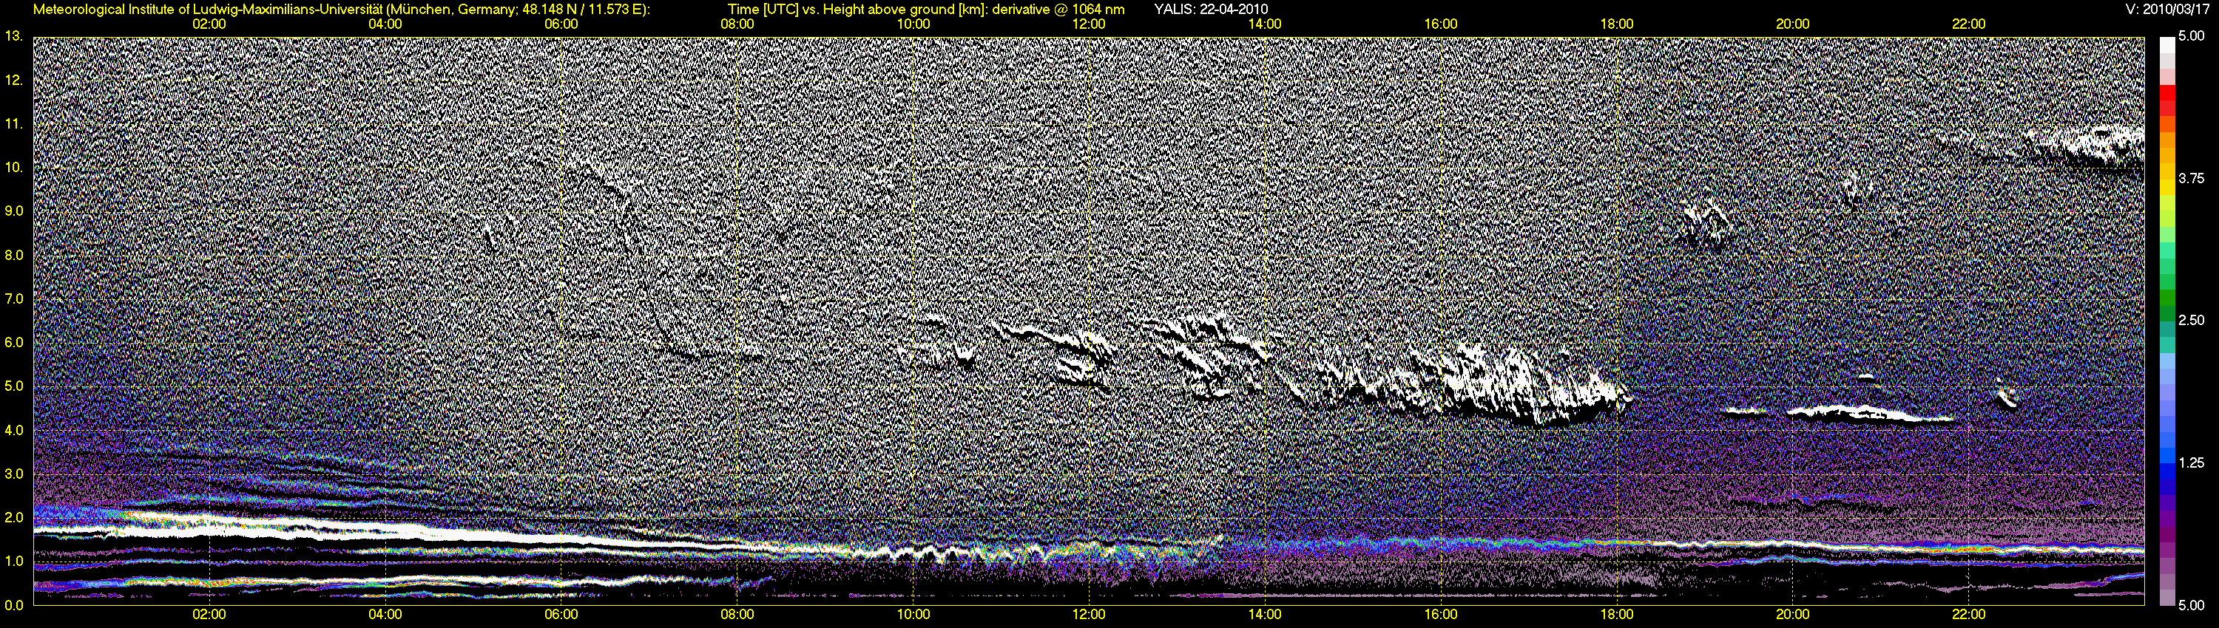The height and width of the screenshot is (628, 2219).
Task: Click the '7.0' height axis label
Action: click(x=14, y=298)
